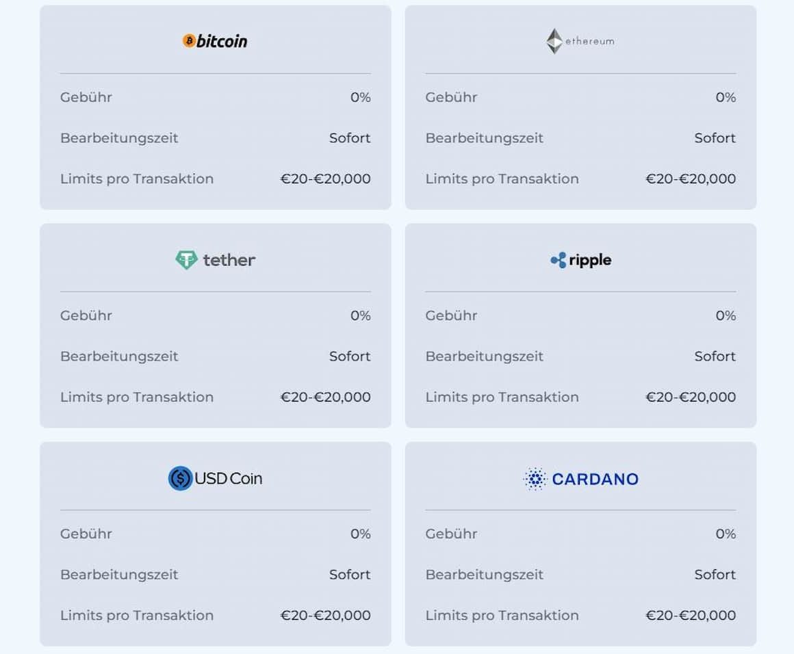794x654 pixels.
Task: Click Cardano's Sofort processing time
Action: point(715,575)
